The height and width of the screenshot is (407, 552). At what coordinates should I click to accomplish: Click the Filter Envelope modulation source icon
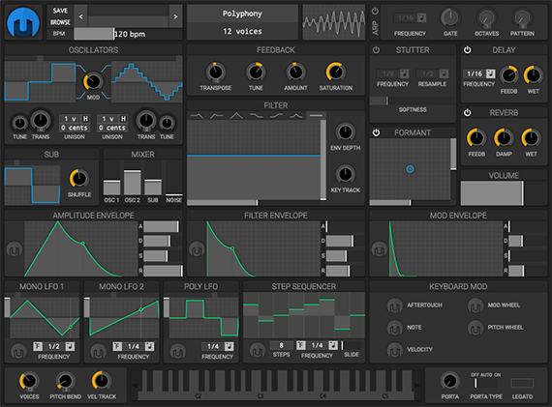pos(197,249)
